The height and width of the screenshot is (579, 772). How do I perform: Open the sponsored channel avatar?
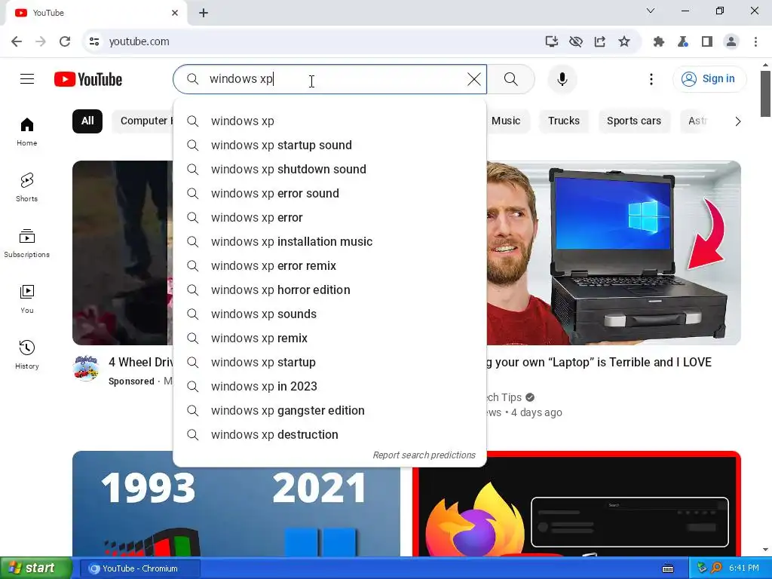coord(86,368)
